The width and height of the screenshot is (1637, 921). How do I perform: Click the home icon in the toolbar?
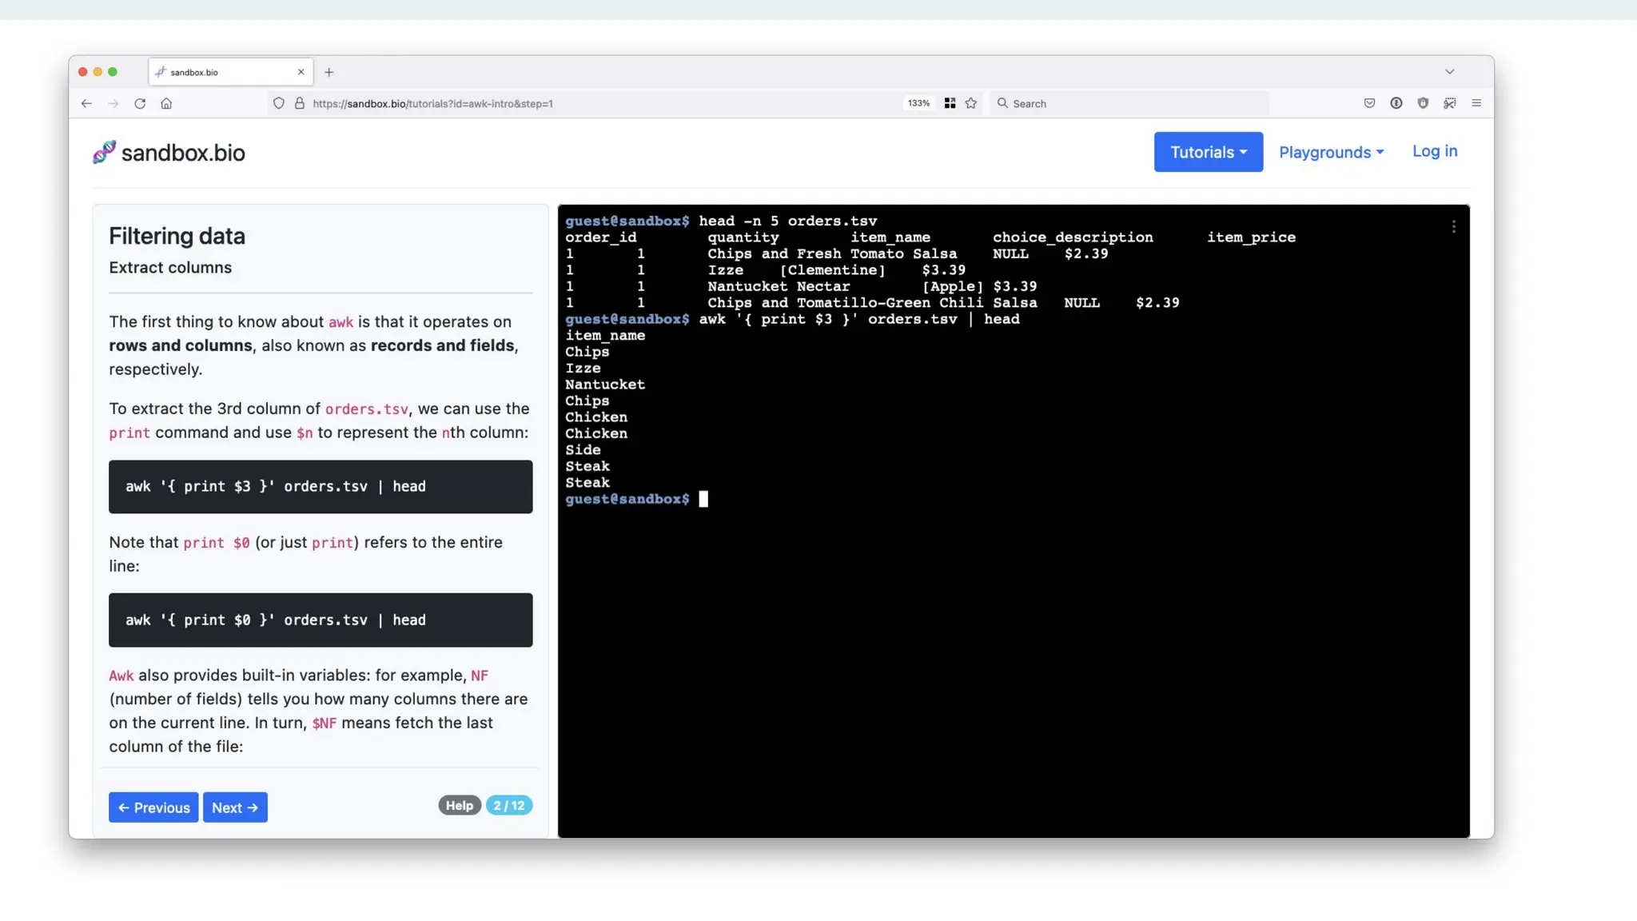166,103
